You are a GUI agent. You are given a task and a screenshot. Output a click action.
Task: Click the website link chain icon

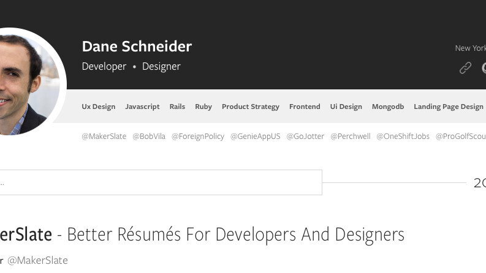[466, 68]
